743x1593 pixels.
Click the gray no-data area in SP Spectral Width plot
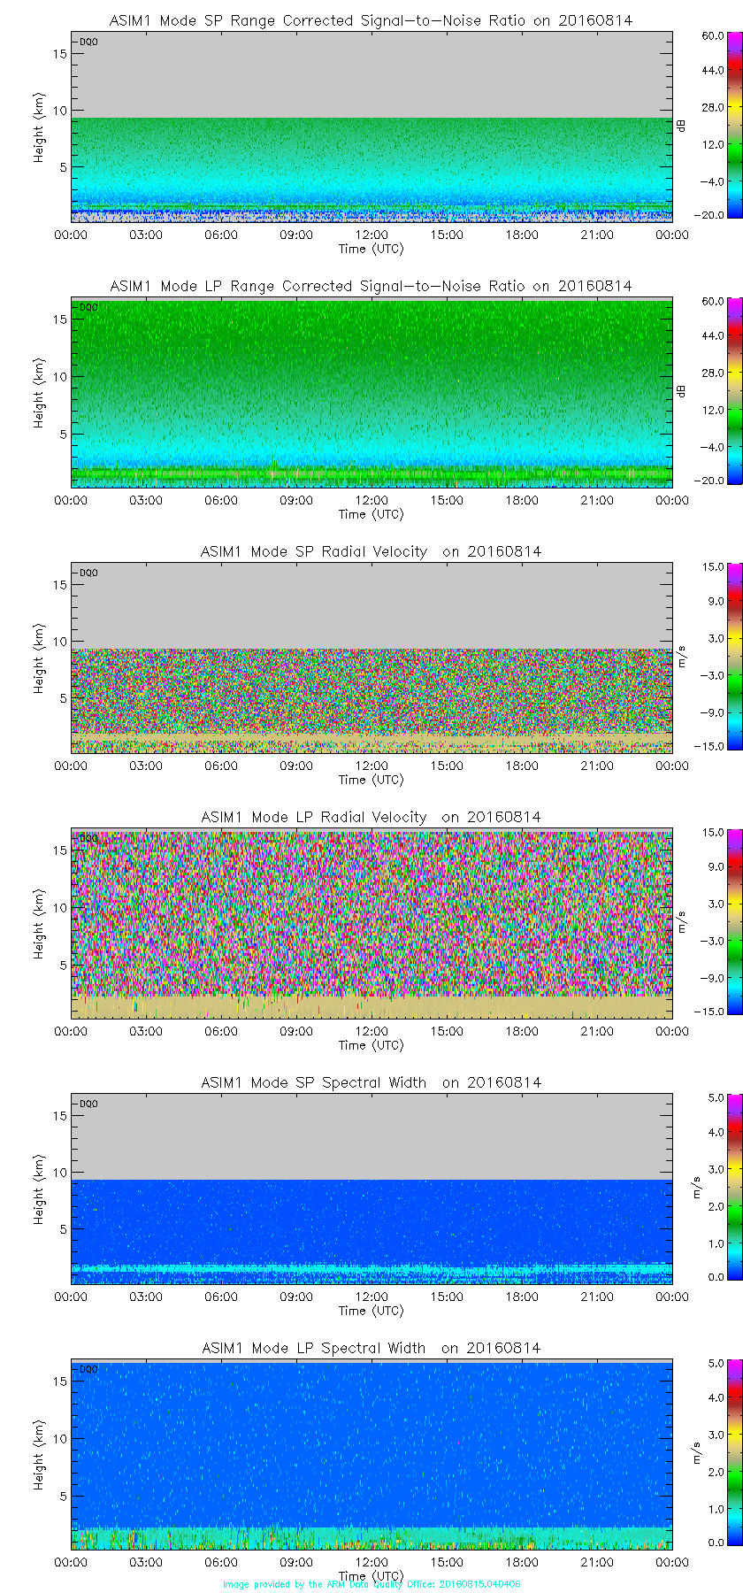pyautogui.click(x=371, y=1137)
